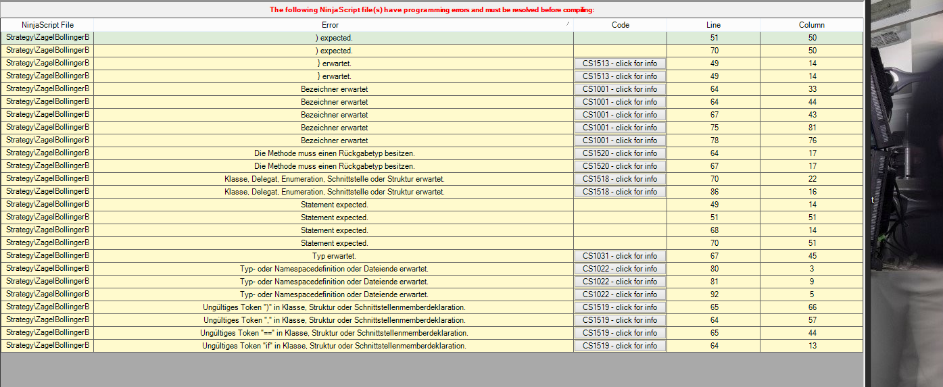Open CS1001 info for line 78
The image size is (943, 387).
click(620, 140)
